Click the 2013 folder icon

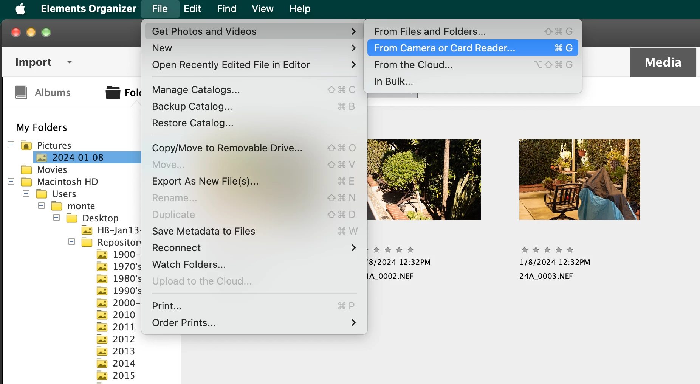pos(102,351)
